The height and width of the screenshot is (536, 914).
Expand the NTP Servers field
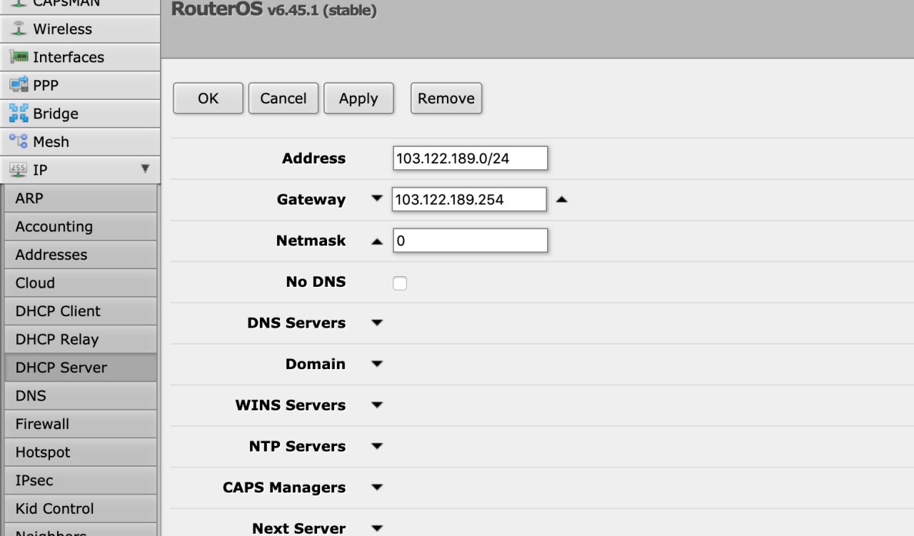click(x=377, y=447)
